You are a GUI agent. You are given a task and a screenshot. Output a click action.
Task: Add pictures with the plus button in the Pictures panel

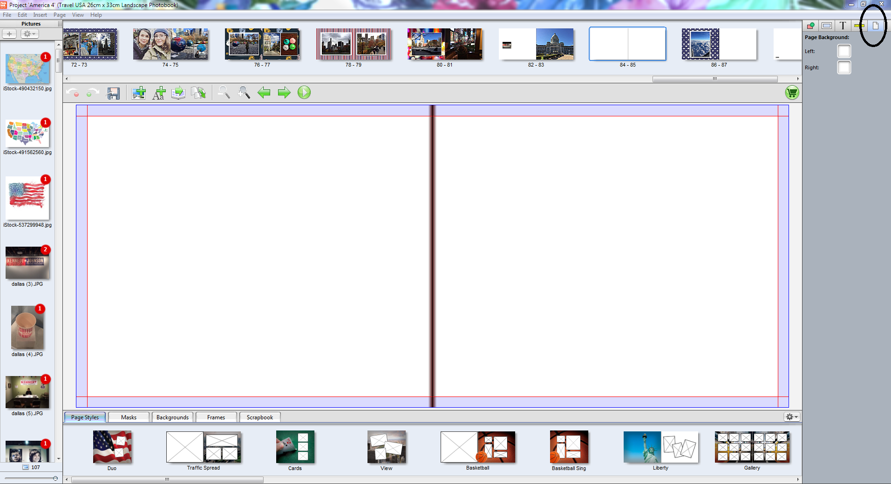click(9, 34)
